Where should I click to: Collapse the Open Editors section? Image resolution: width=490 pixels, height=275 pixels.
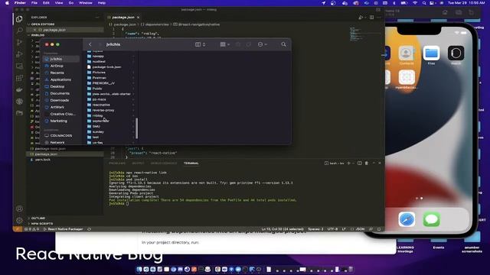click(x=43, y=24)
